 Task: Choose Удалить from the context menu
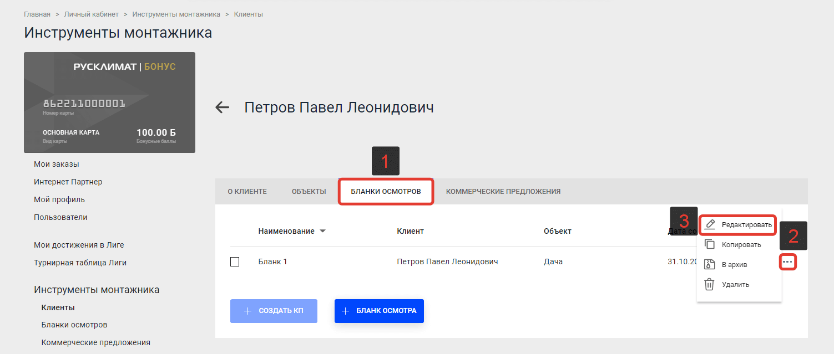[x=735, y=284]
